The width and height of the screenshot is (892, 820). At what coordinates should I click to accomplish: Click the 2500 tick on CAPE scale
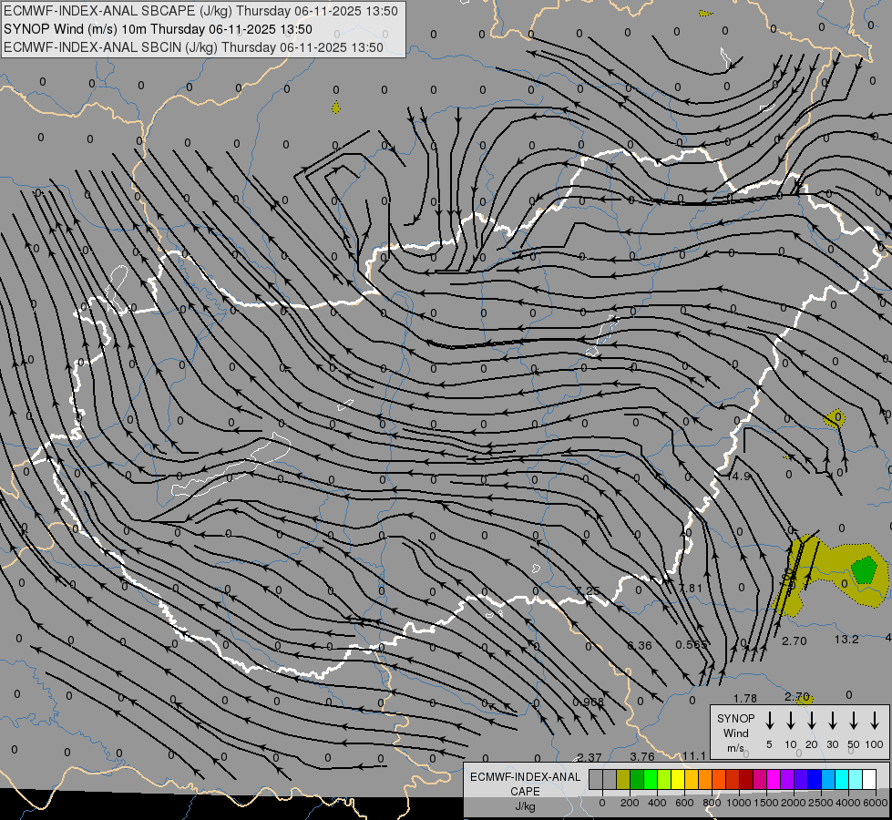tap(821, 803)
